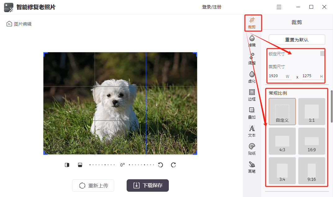Toggle the 锁定尺寸 lock size checkbox
Viewport: 333px width, 197px height.
click(x=322, y=54)
